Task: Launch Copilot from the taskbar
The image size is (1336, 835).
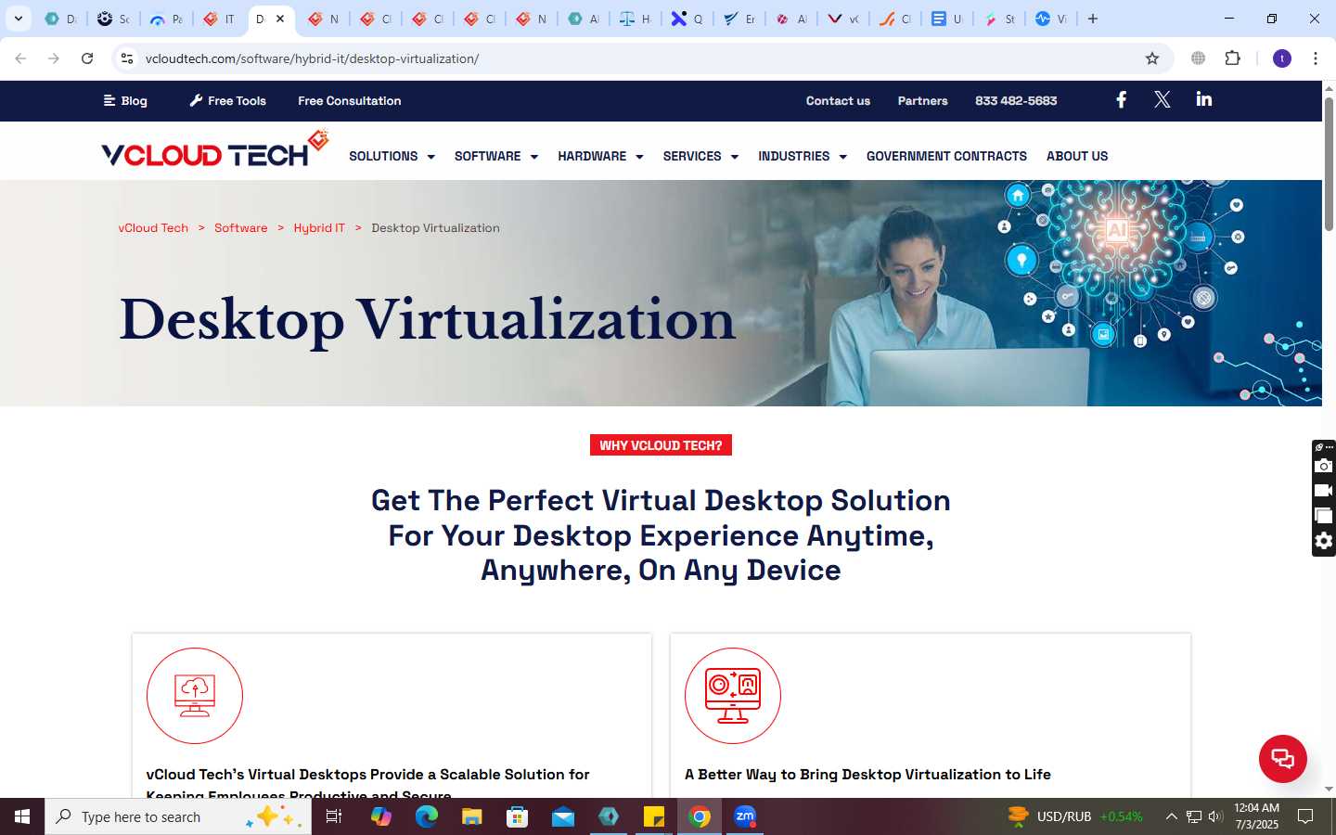Action: coord(380,816)
